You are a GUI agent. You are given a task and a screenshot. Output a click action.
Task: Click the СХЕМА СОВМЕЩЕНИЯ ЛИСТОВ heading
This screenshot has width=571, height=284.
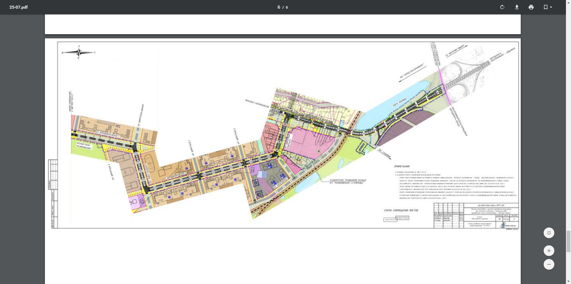401,211
